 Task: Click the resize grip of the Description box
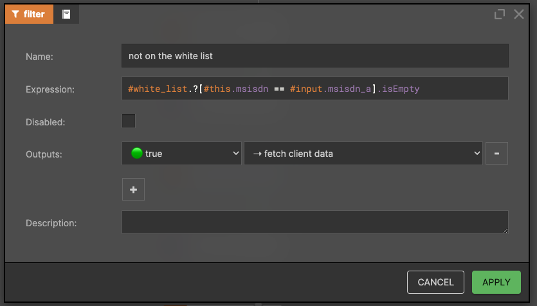pos(505,231)
